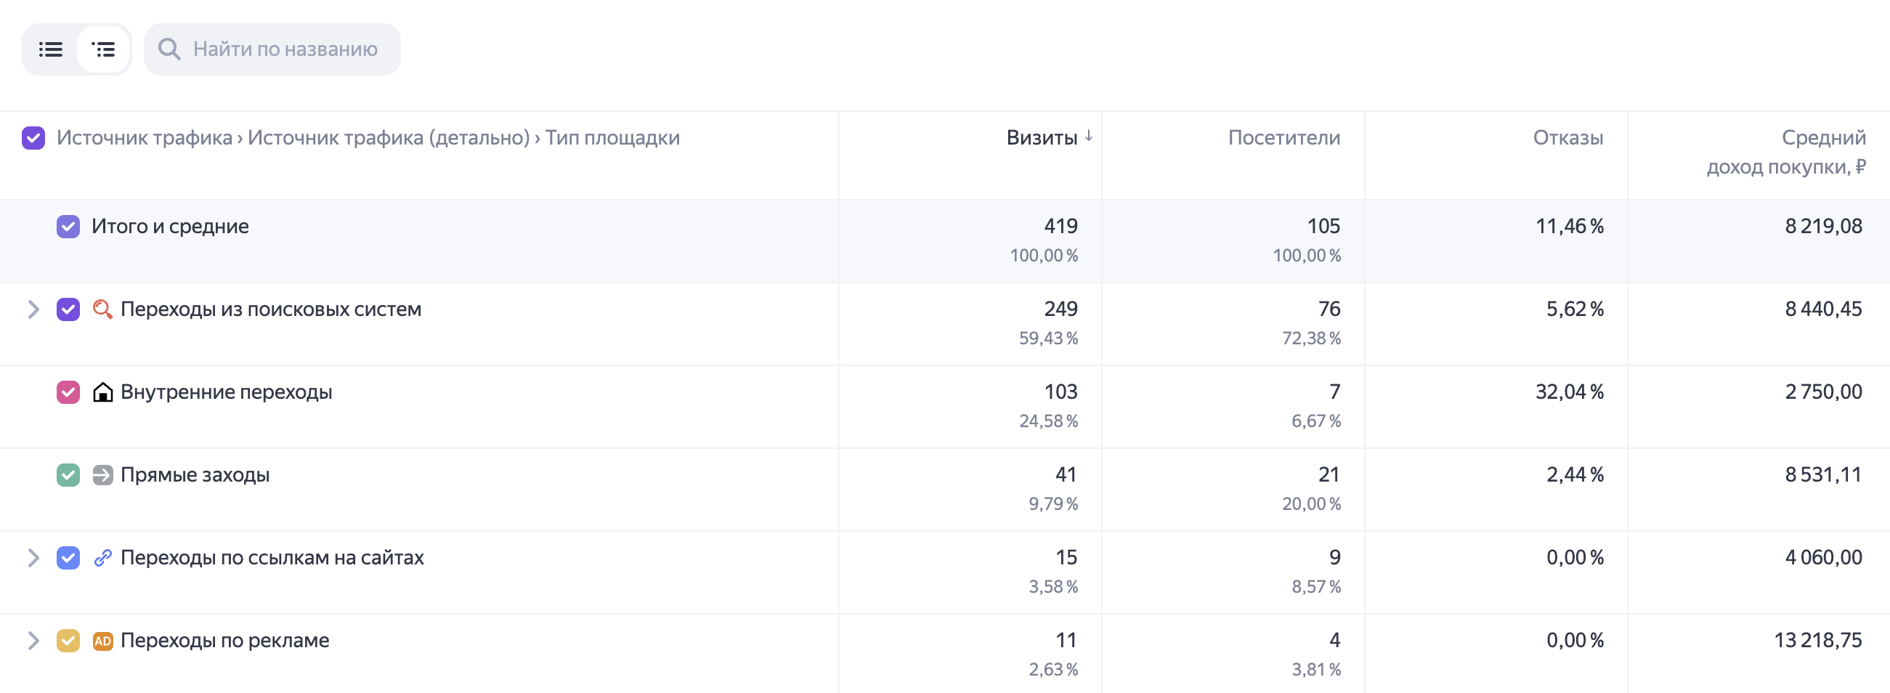Sort by Средний доход покупки column
This screenshot has width=1890, height=693.
pos(1787,152)
